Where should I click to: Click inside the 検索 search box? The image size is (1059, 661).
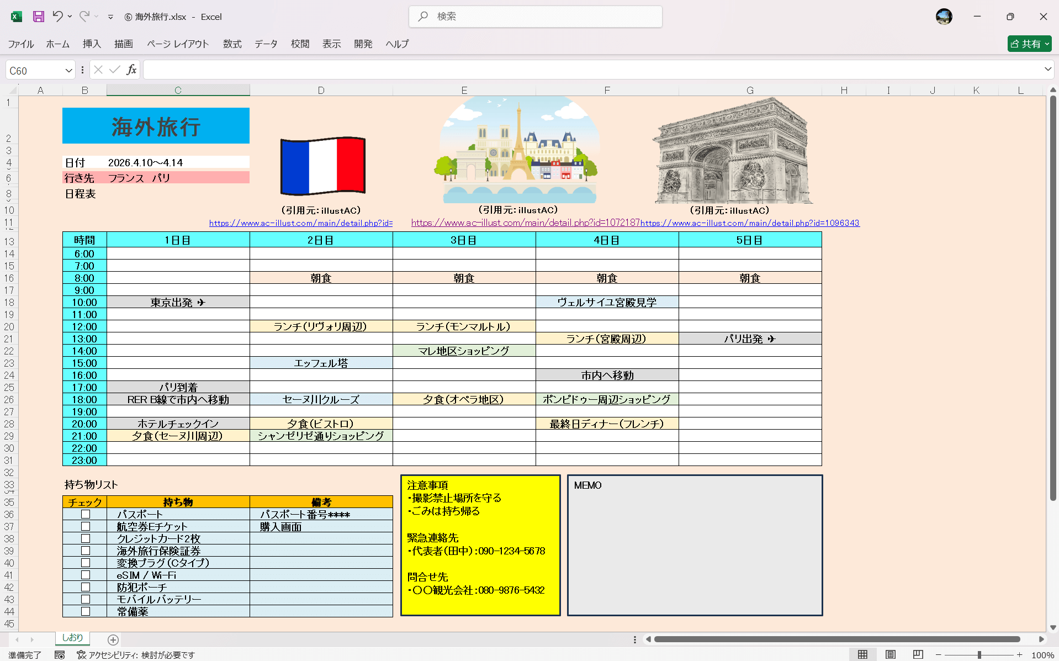coord(535,17)
